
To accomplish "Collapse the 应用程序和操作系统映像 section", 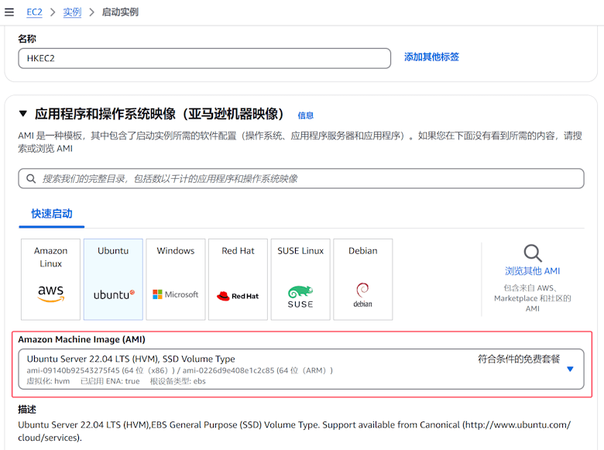I will (23, 114).
